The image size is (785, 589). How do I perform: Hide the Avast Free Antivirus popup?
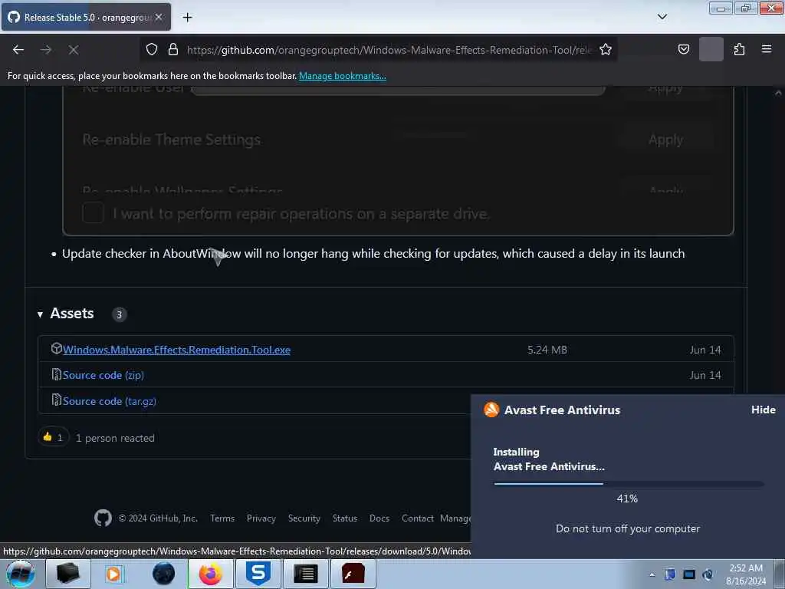(x=763, y=410)
